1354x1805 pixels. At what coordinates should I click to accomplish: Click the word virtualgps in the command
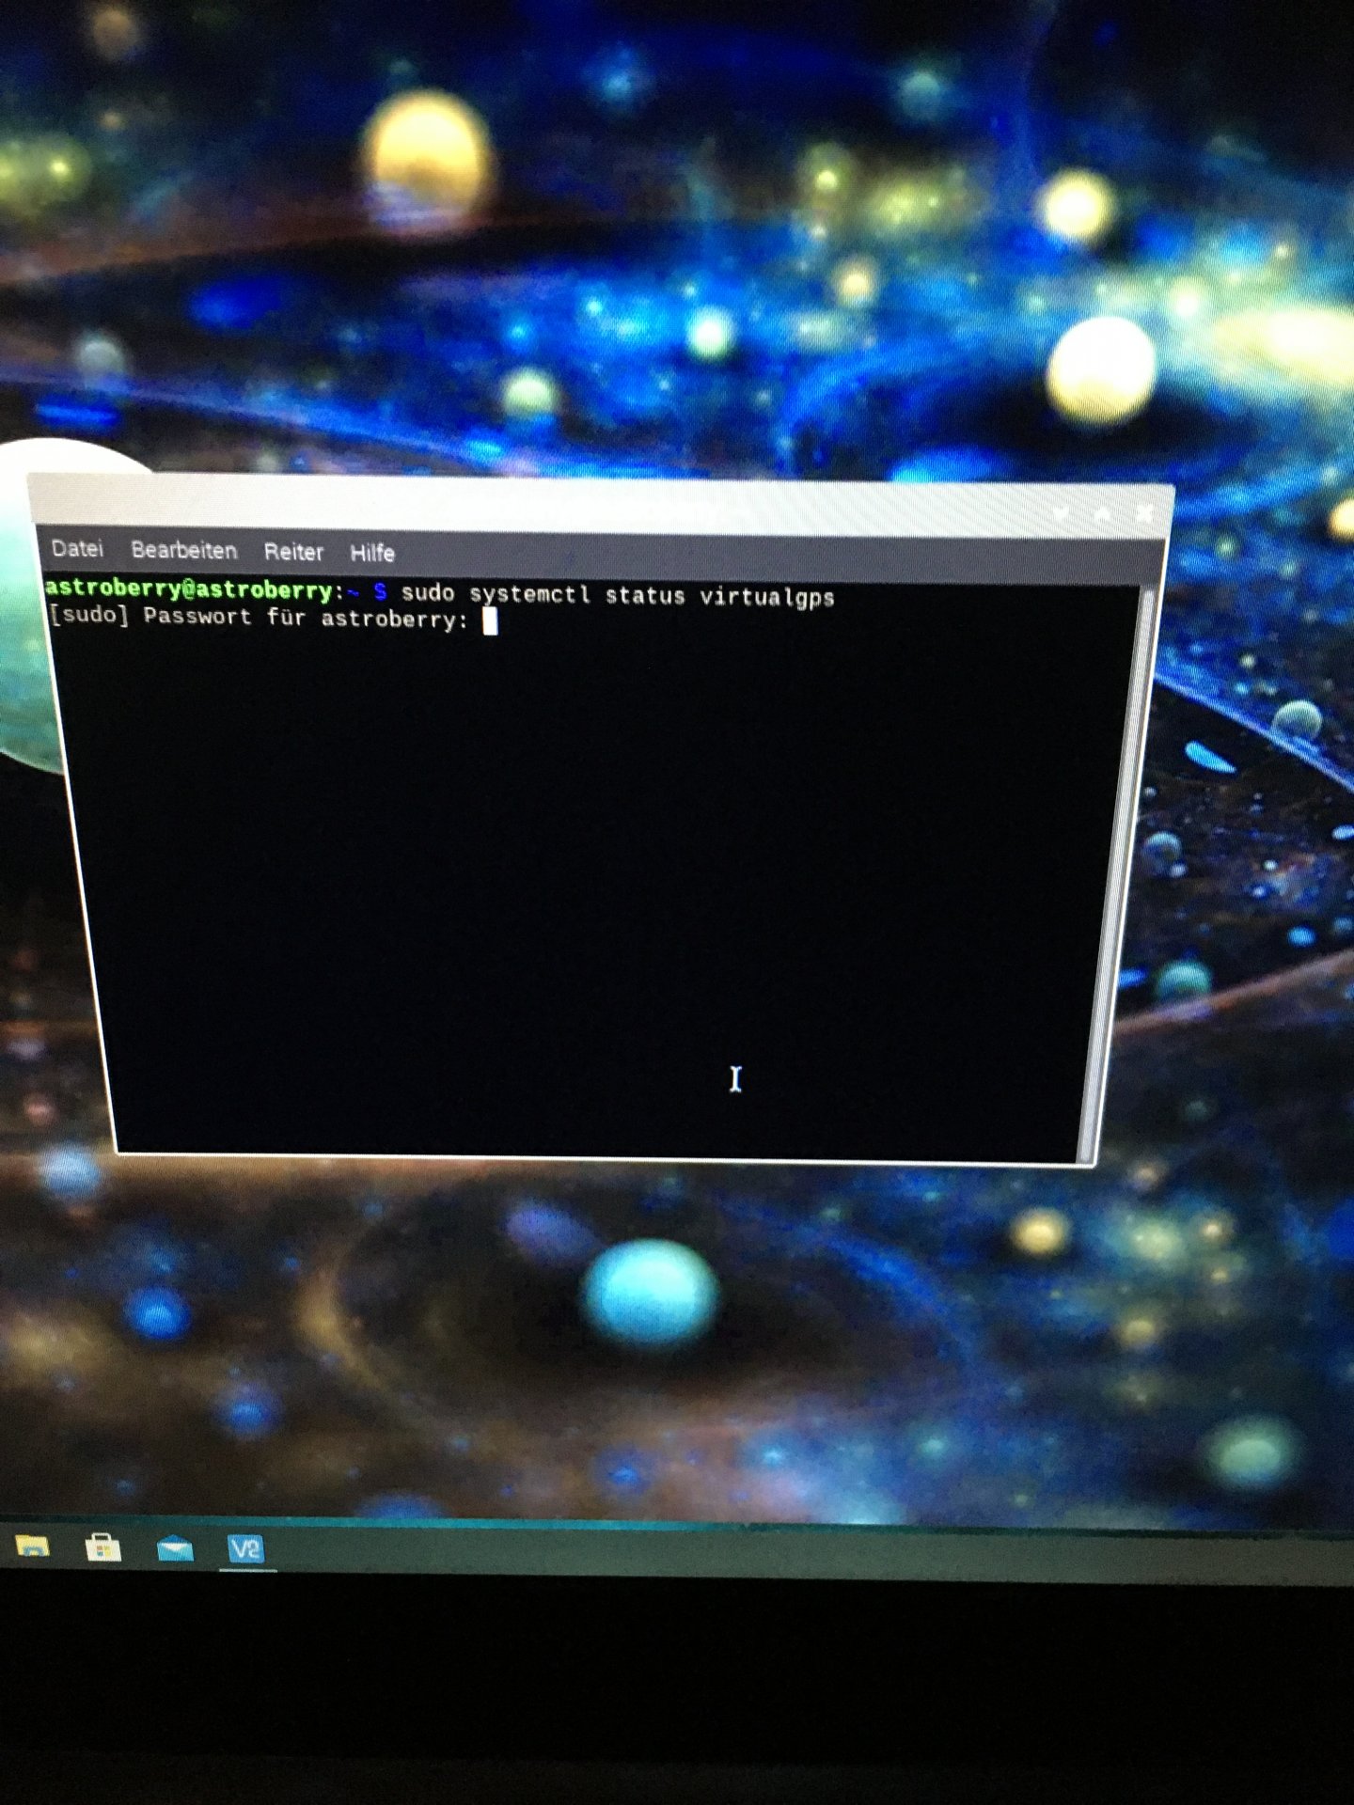pos(767,597)
